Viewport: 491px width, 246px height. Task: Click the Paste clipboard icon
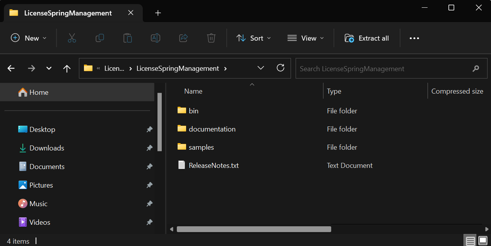click(127, 38)
